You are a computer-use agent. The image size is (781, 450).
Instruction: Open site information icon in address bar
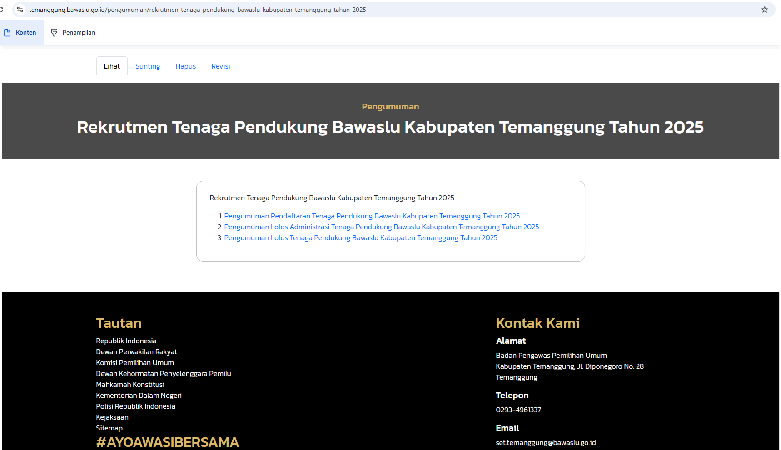(x=20, y=9)
